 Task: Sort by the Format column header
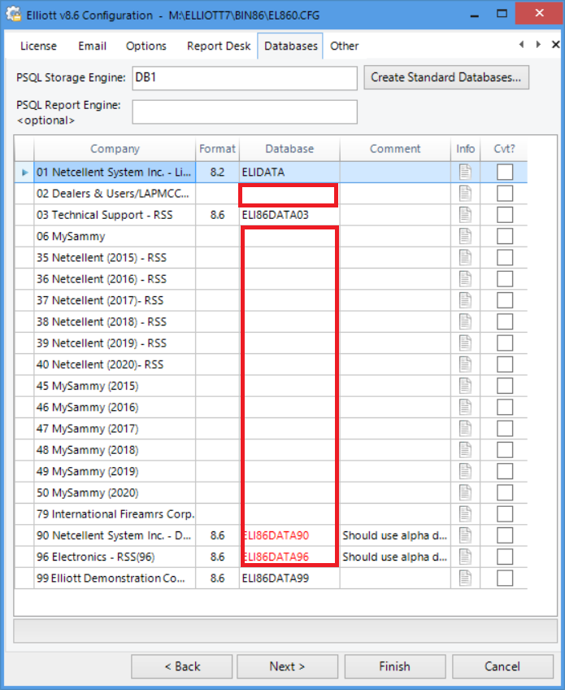(x=217, y=149)
